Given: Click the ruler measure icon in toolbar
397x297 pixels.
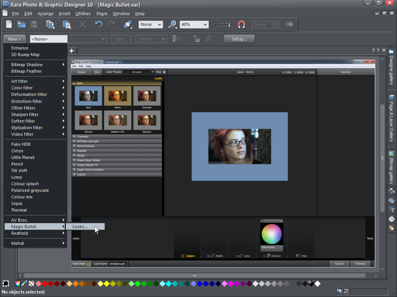Looking at the screenshot, I should 223,24.
